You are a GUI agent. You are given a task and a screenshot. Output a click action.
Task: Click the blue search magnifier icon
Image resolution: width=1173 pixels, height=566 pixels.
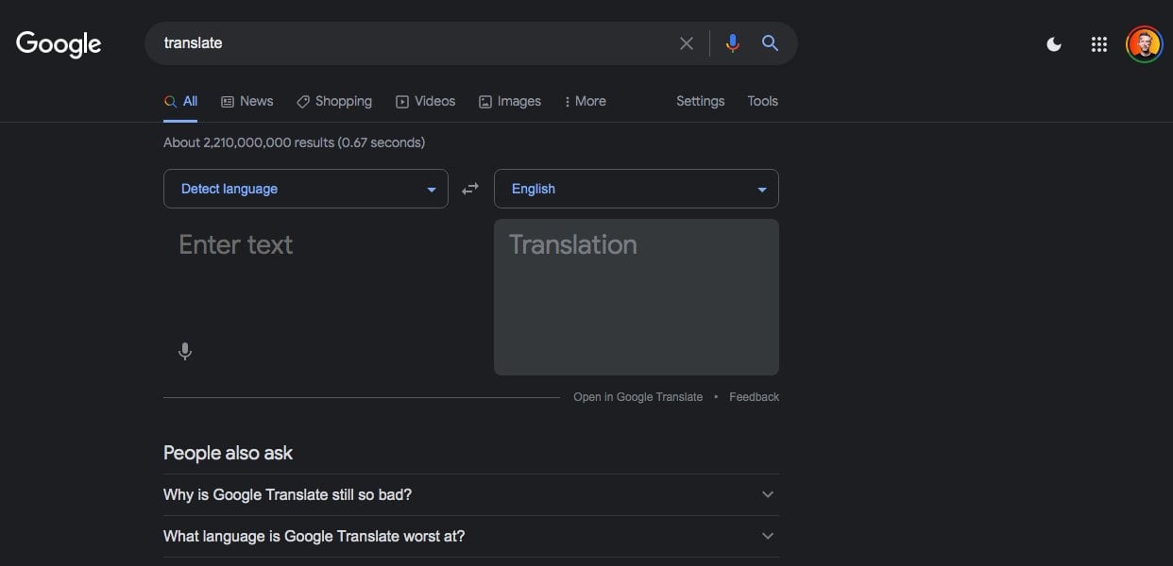coord(770,43)
